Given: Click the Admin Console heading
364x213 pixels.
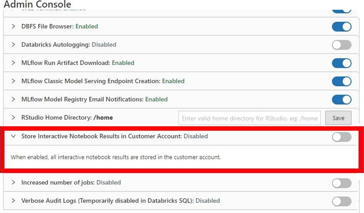Looking at the screenshot, I should [37, 4].
